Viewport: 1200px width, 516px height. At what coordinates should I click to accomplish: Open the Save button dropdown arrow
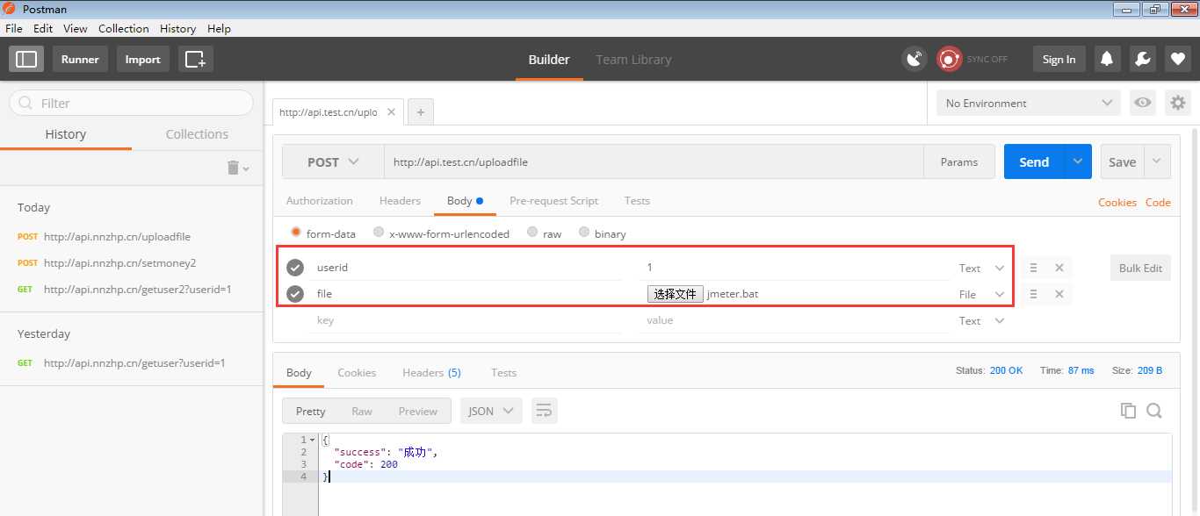point(1157,161)
